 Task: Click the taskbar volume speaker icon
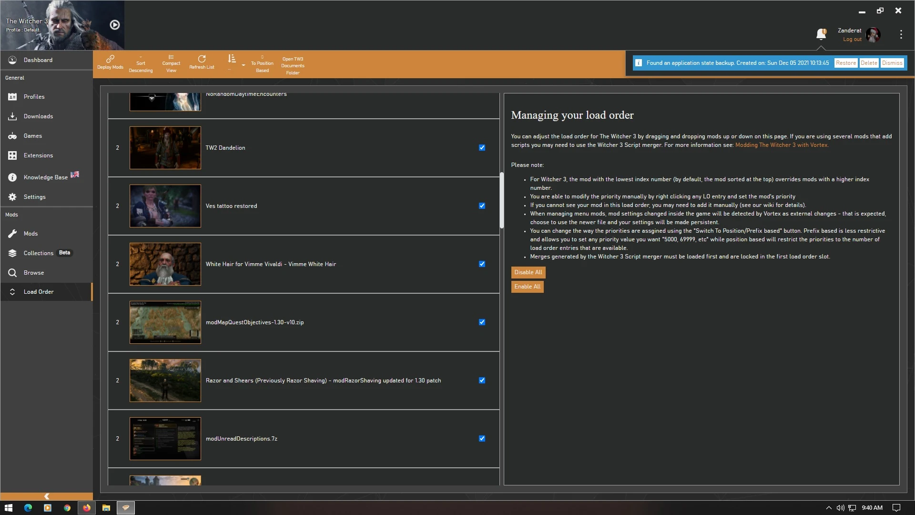click(840, 508)
